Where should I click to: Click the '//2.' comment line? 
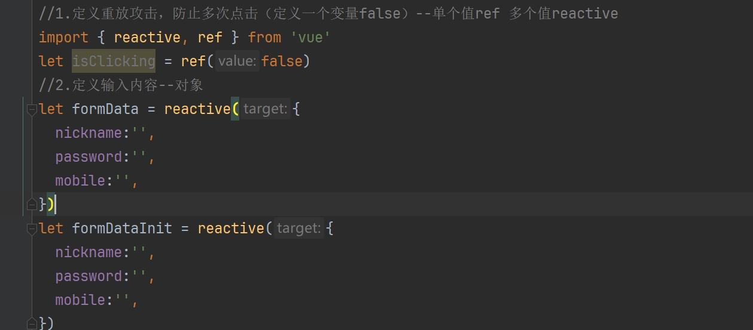pos(121,85)
